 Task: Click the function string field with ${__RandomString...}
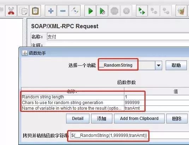[130, 135]
